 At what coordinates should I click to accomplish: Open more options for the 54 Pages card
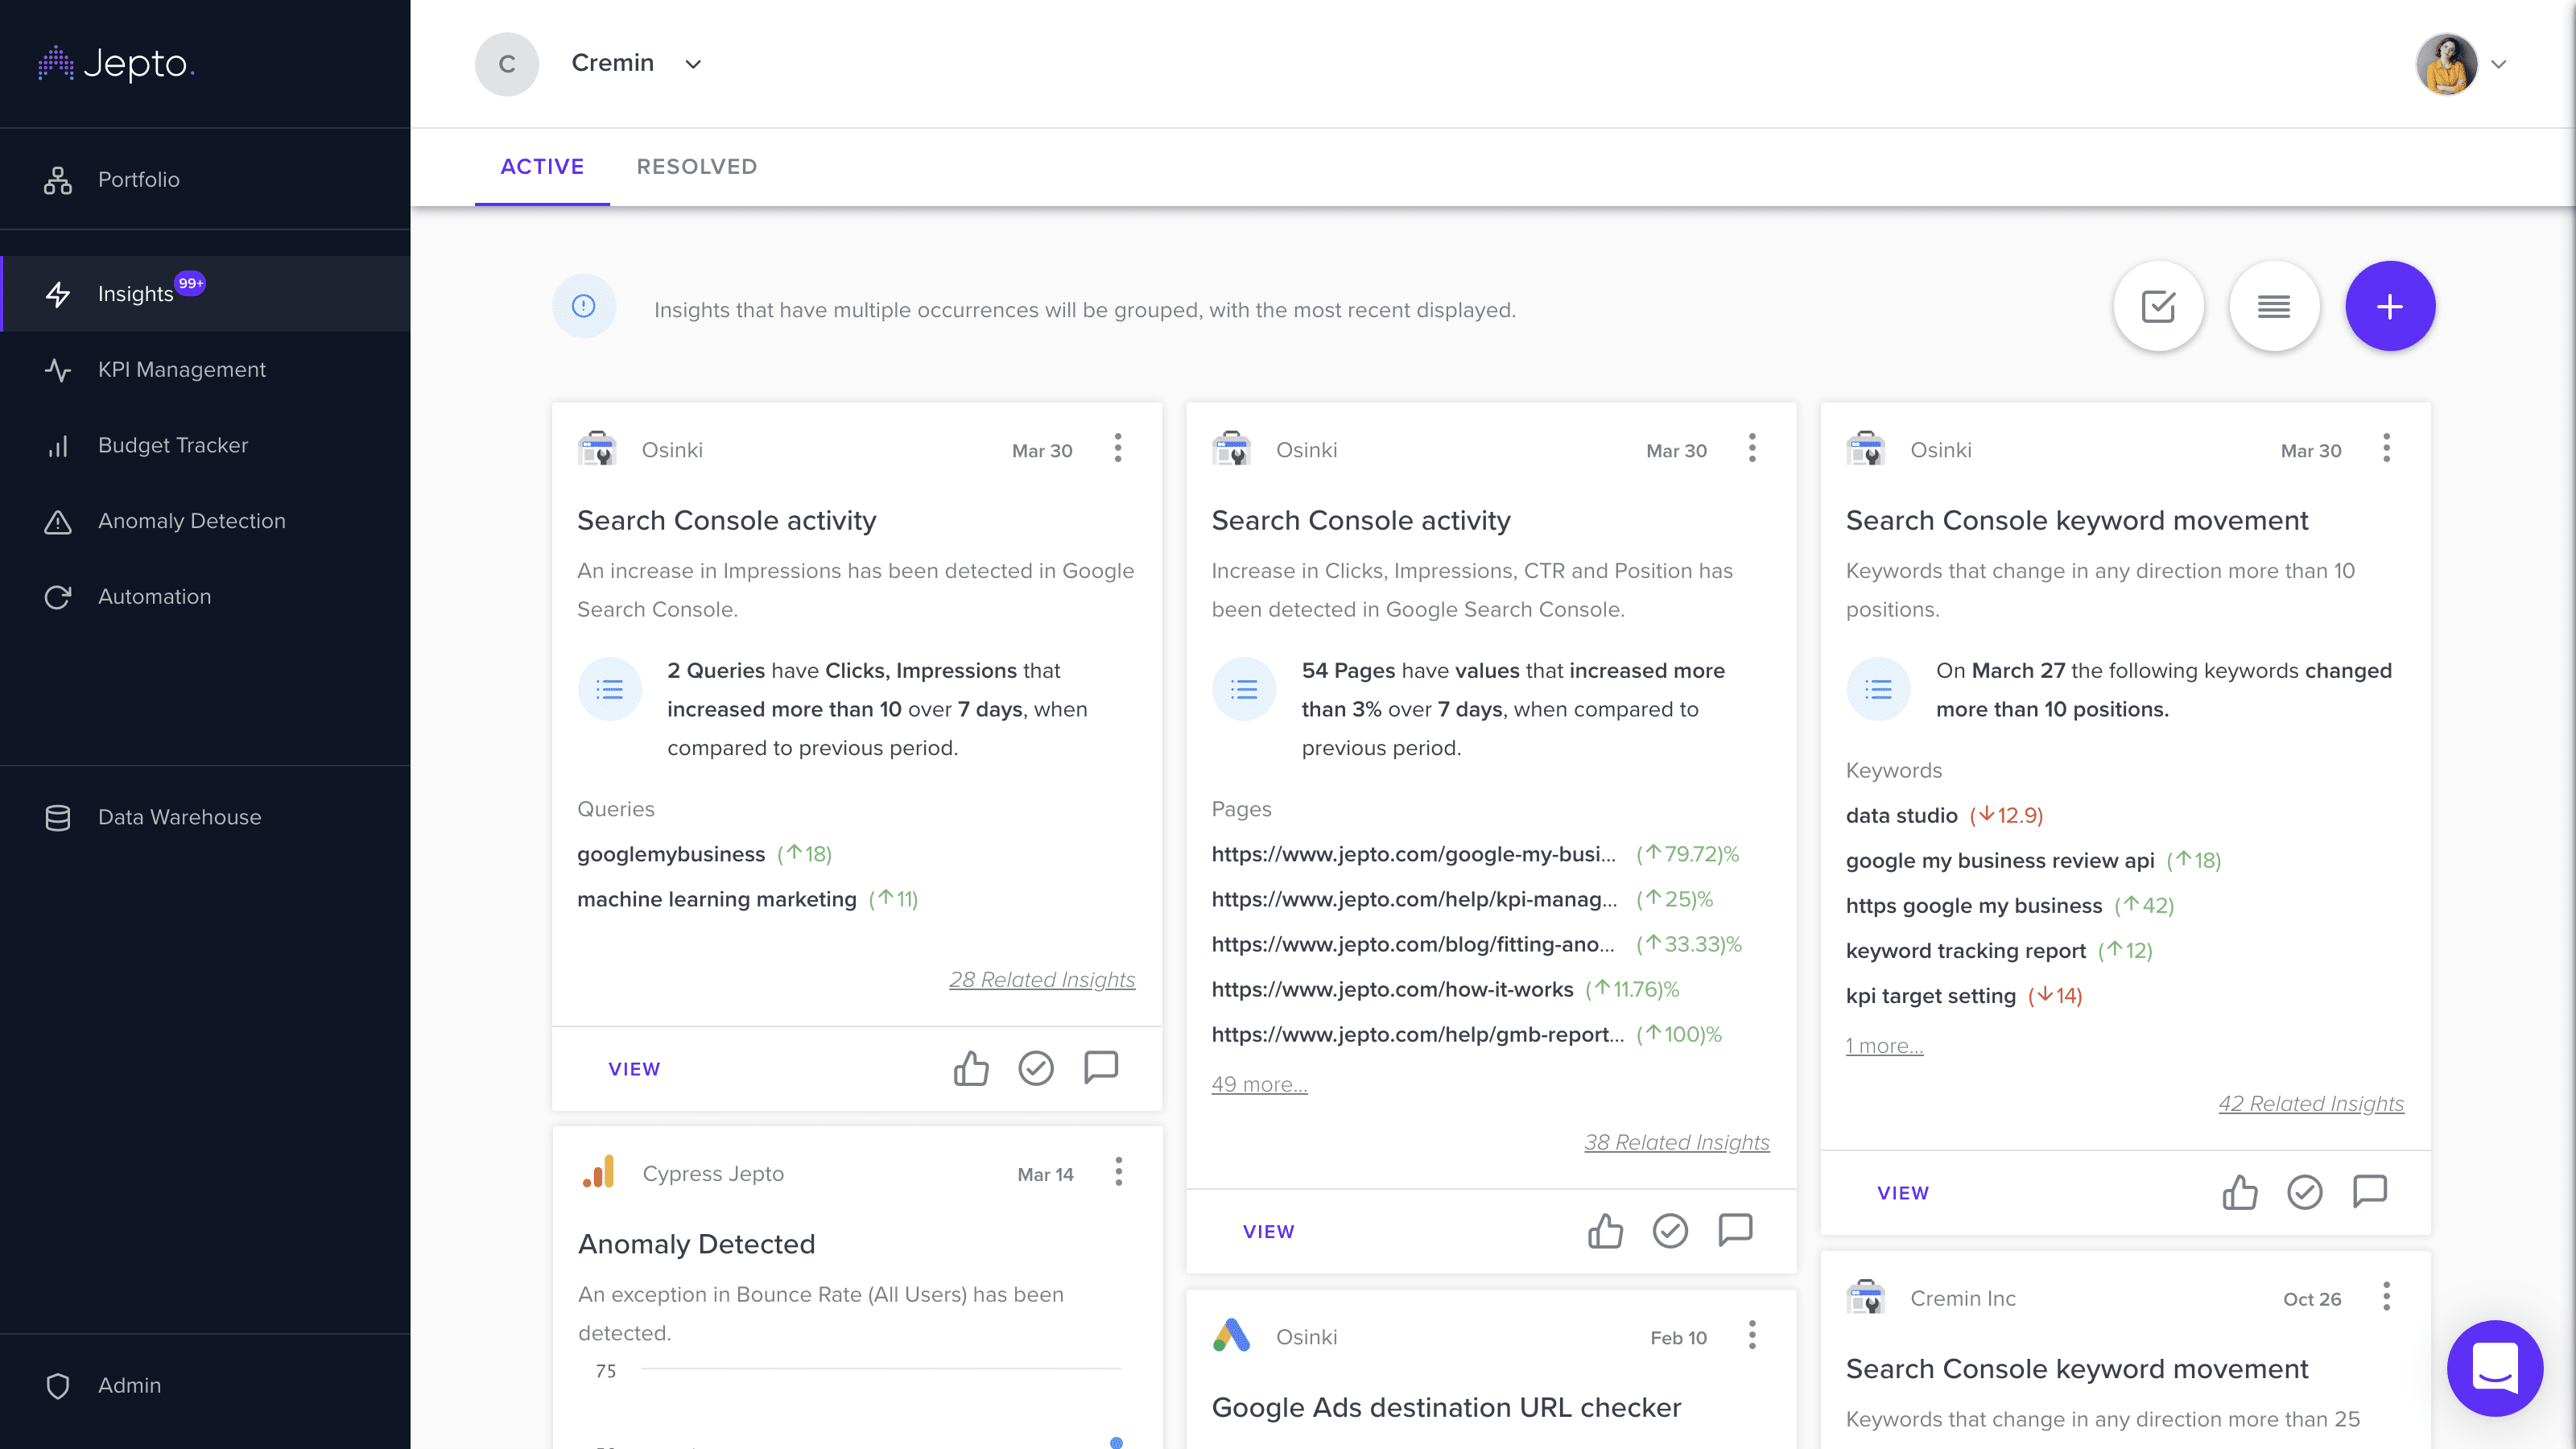click(1752, 448)
